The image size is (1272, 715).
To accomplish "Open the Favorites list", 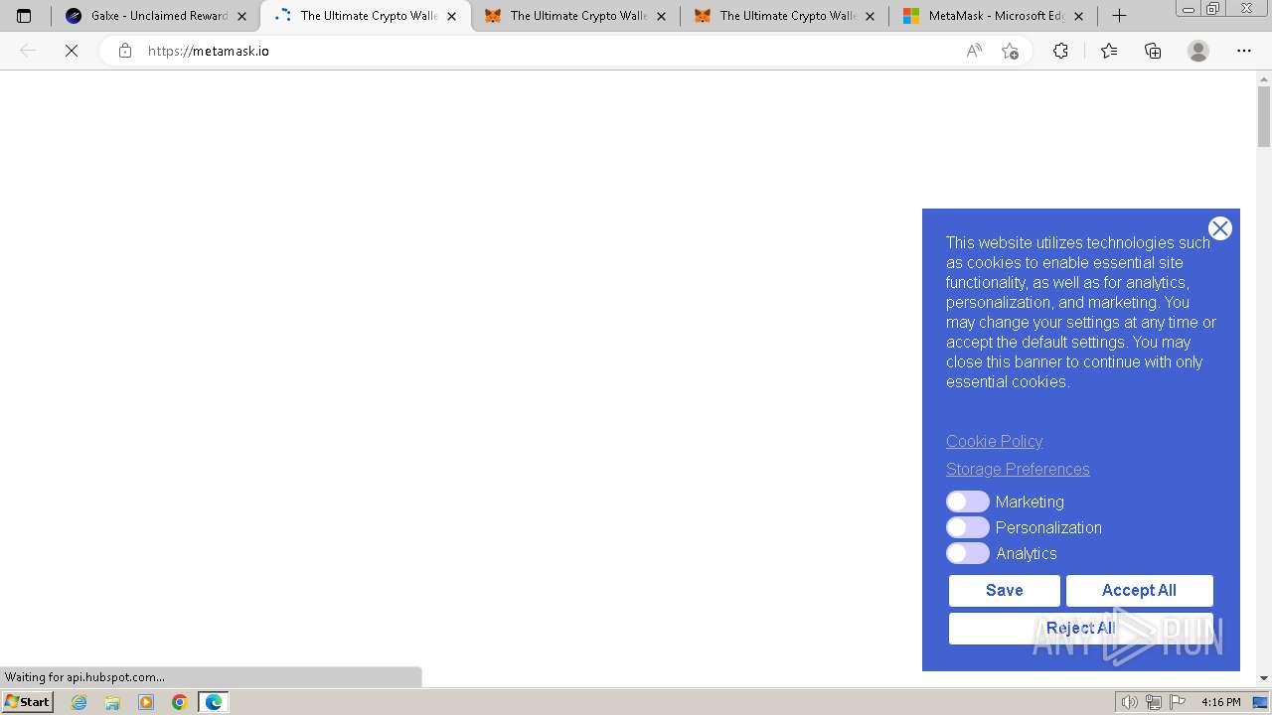I will (1109, 51).
